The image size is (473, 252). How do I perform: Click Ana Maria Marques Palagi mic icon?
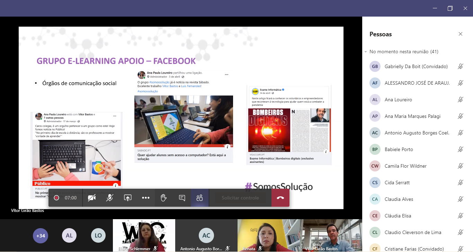point(461,116)
